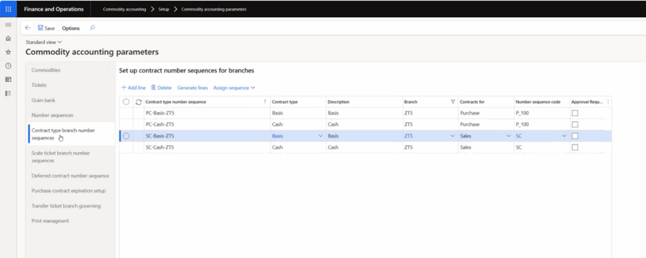Enable Approval Required for SC-Basis-ZT5 row
The image size is (646, 258).
tap(575, 136)
